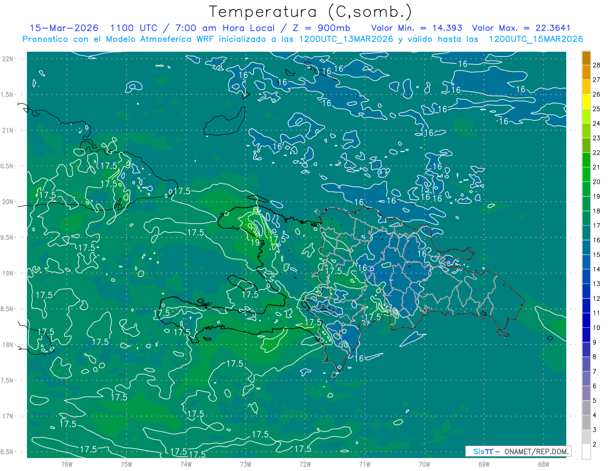Click the '76W' longitude axis label

pos(67,464)
